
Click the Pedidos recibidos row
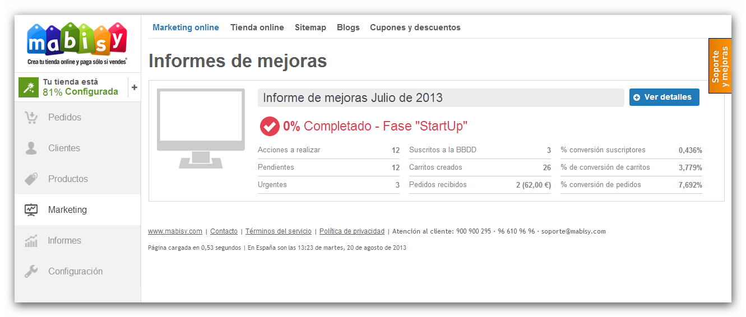(x=480, y=185)
